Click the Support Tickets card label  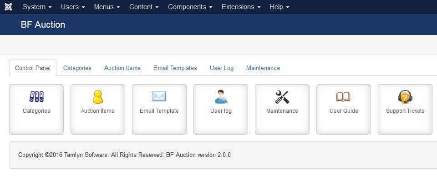click(x=405, y=111)
